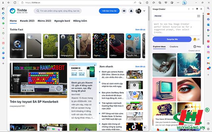The width and height of the screenshot is (212, 132).
Task: Open the #bims 2023 tag
Action: point(44,21)
